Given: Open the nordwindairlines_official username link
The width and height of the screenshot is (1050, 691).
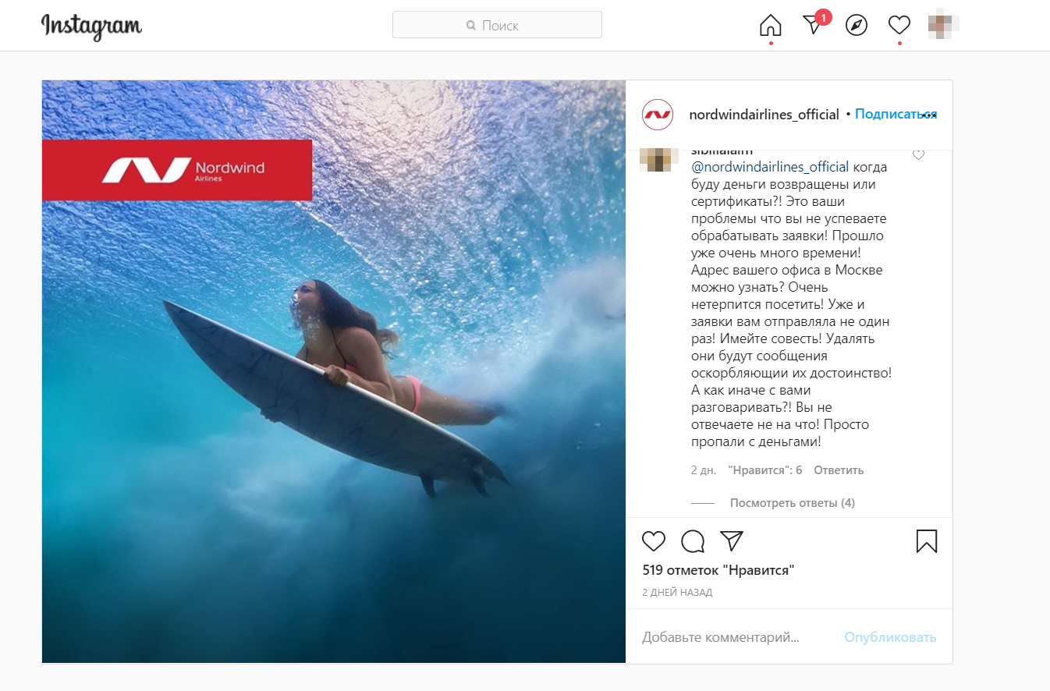Looking at the screenshot, I should tap(764, 115).
